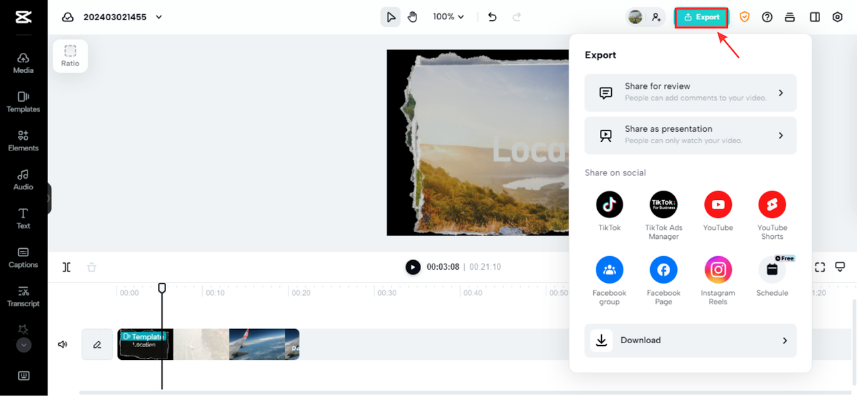Play the video preview
Screen dimensions: 857x398
pyautogui.click(x=413, y=267)
